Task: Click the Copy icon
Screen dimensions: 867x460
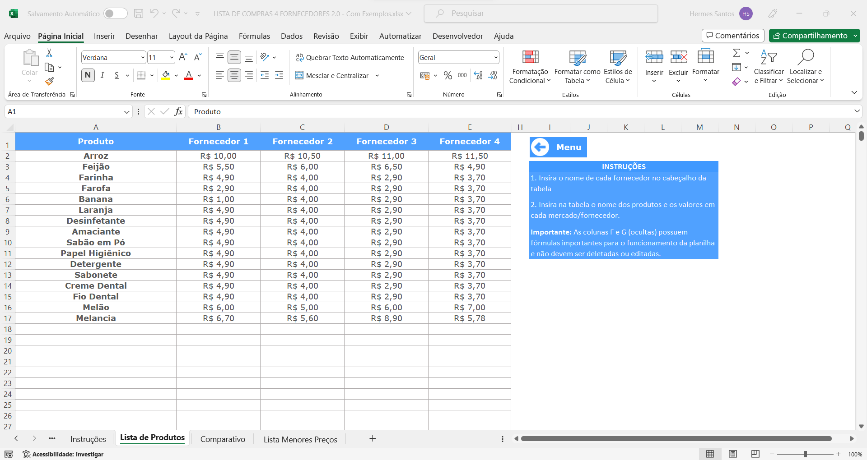Action: coord(49,68)
